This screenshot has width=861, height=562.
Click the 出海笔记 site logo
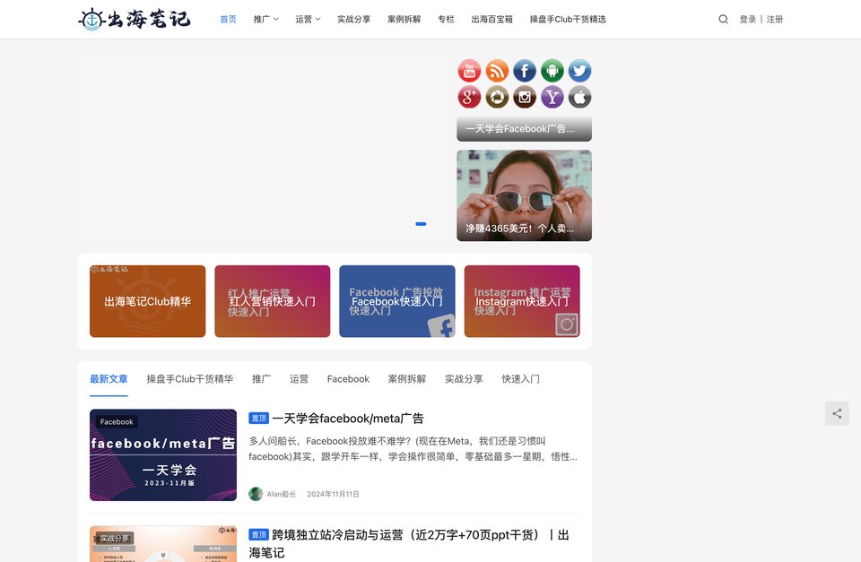[x=135, y=19]
